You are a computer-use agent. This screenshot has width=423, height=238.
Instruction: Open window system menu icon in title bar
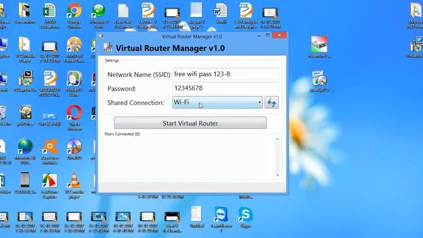102,36
